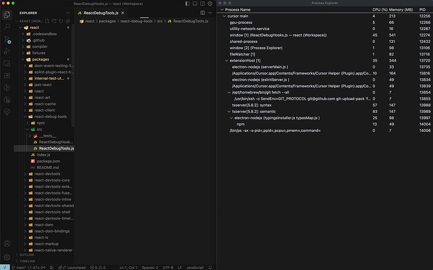The height and width of the screenshot is (270, 433).
Task: Open the Remote Explorer view icon
Action: [7, 63]
